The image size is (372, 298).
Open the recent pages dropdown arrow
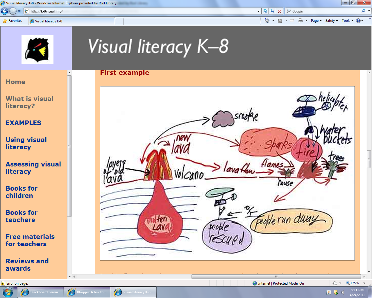coord(19,11)
